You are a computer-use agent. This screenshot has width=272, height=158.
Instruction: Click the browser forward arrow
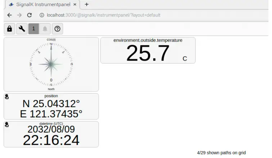(19, 15)
